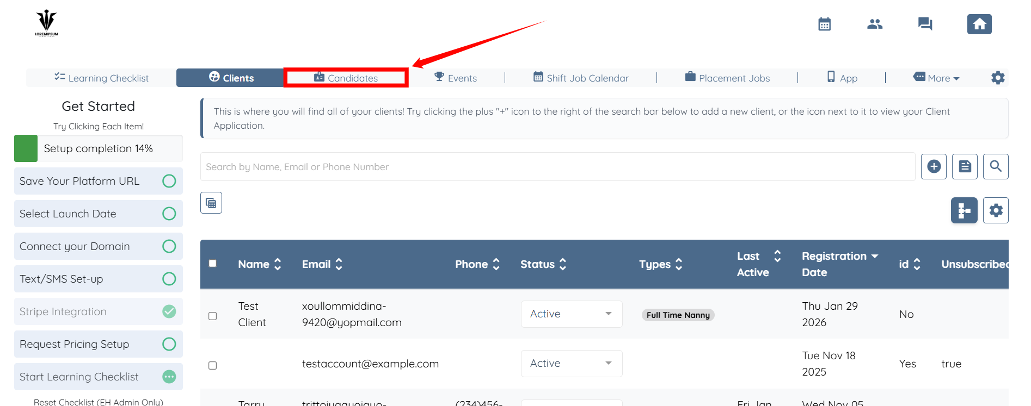Expand the More menu
The height and width of the screenshot is (406, 1031).
pyautogui.click(x=936, y=78)
